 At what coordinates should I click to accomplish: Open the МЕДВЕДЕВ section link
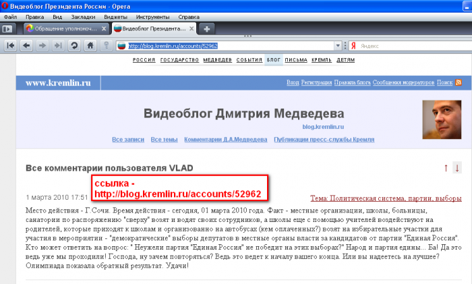point(218,60)
